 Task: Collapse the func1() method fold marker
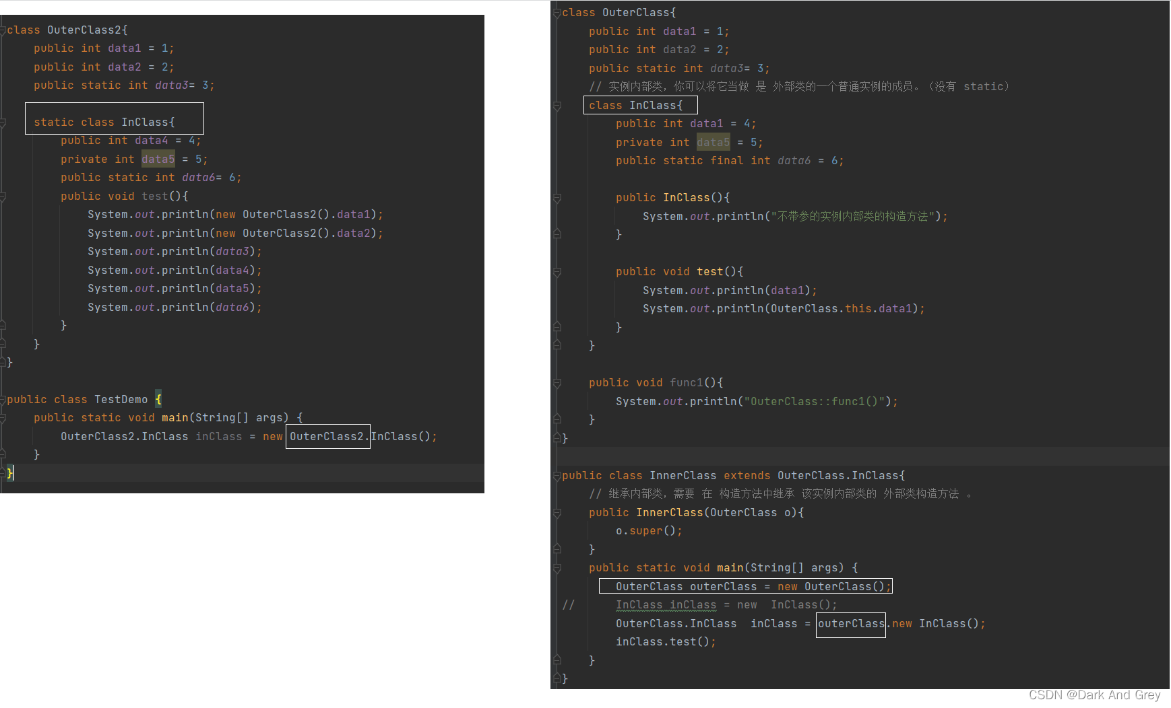click(x=557, y=383)
